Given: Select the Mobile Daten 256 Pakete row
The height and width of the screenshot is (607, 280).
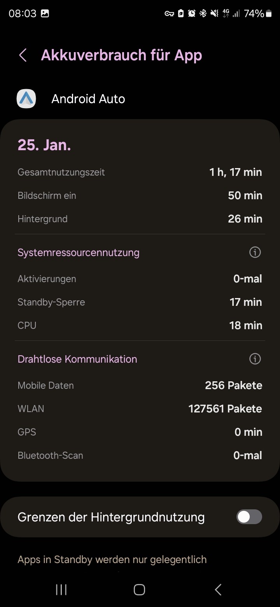Looking at the screenshot, I should 140,385.
